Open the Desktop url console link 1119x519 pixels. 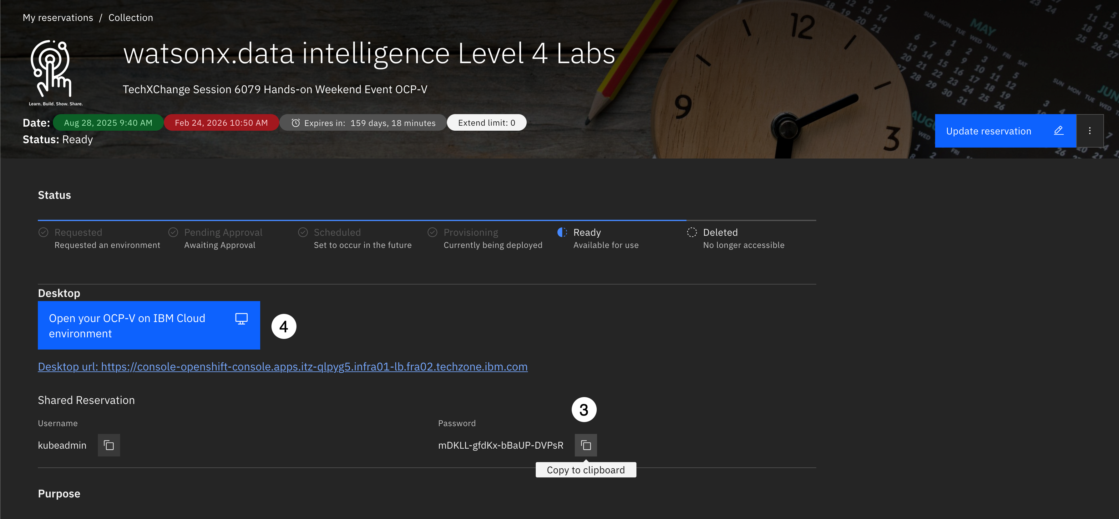pyautogui.click(x=282, y=366)
